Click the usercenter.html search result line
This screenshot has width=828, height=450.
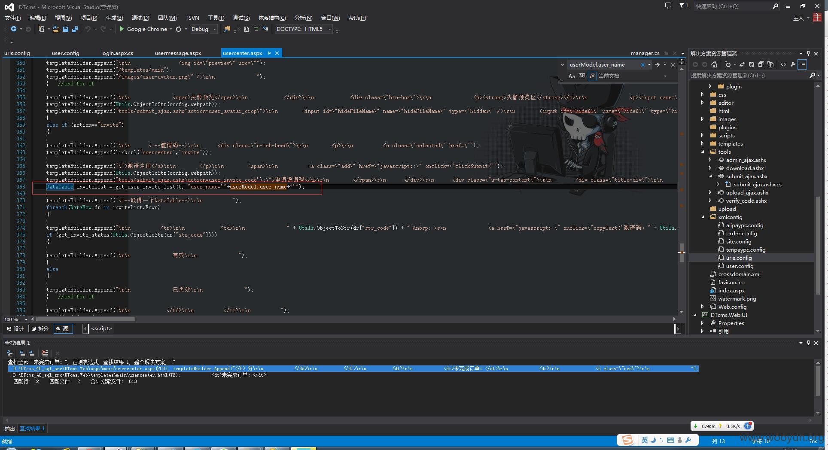[140, 375]
